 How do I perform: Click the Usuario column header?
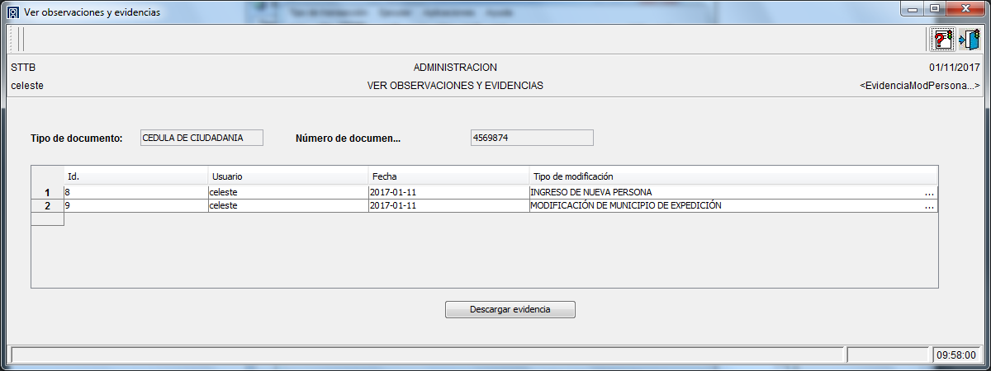coord(287,176)
